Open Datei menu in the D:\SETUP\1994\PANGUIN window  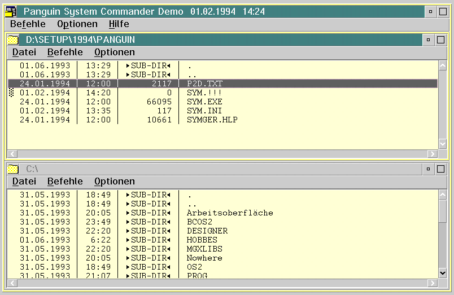tap(24, 52)
